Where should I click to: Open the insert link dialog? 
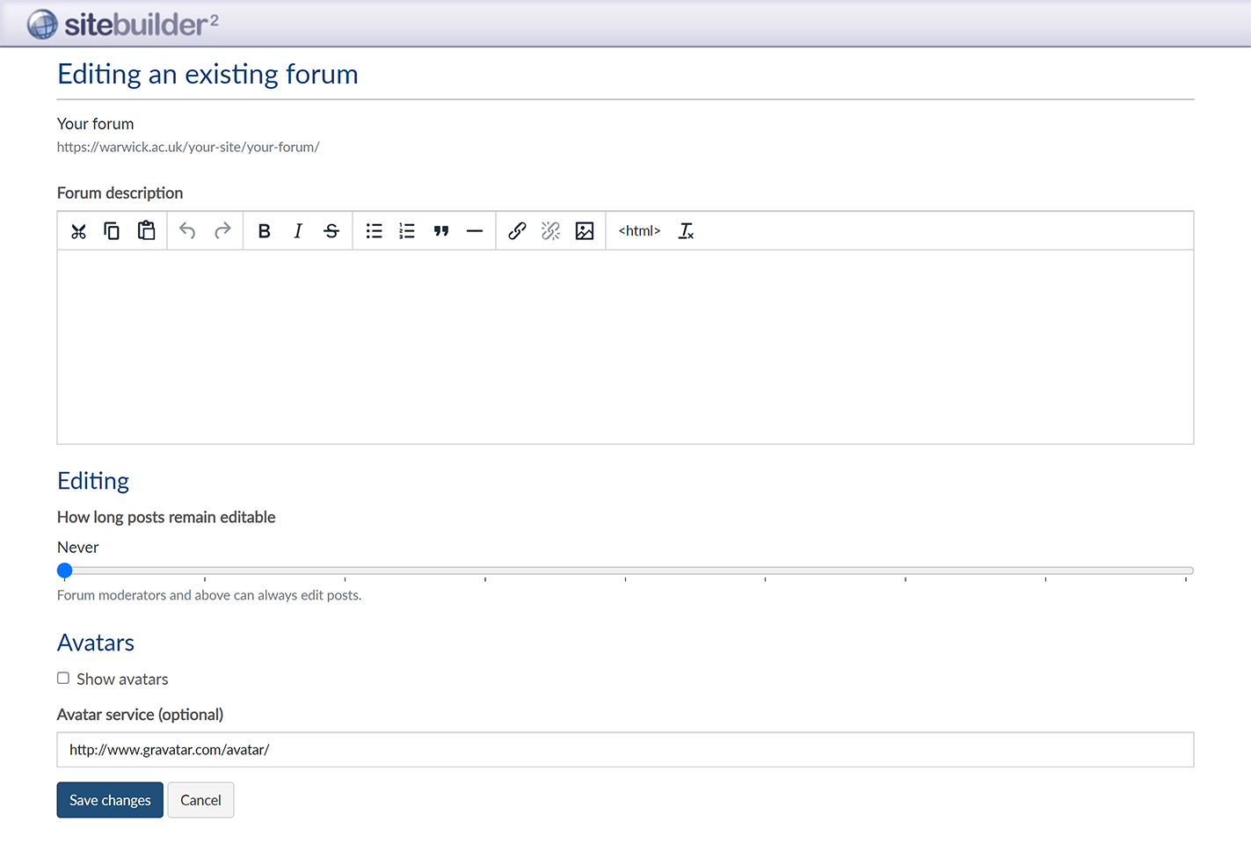517,231
